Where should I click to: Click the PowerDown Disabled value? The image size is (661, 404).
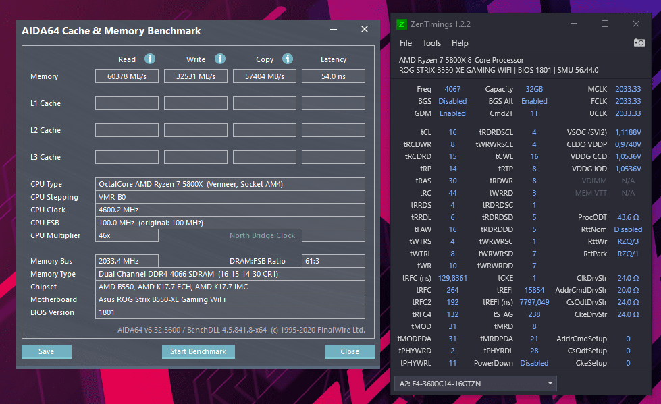(x=534, y=363)
